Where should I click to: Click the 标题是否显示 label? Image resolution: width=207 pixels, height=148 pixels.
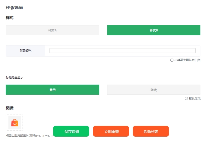click(x=14, y=77)
